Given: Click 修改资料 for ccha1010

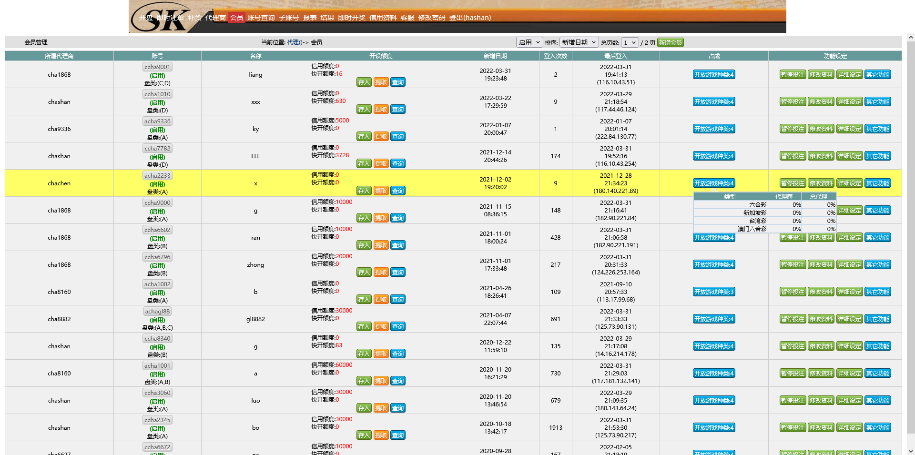Looking at the screenshot, I should 821,102.
